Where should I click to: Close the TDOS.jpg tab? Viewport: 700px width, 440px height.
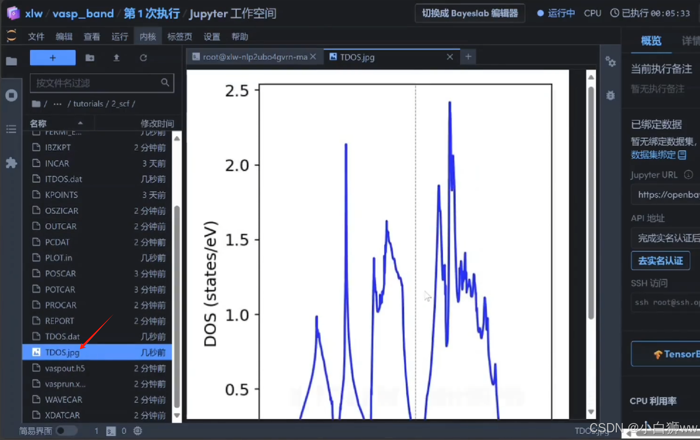click(x=450, y=57)
